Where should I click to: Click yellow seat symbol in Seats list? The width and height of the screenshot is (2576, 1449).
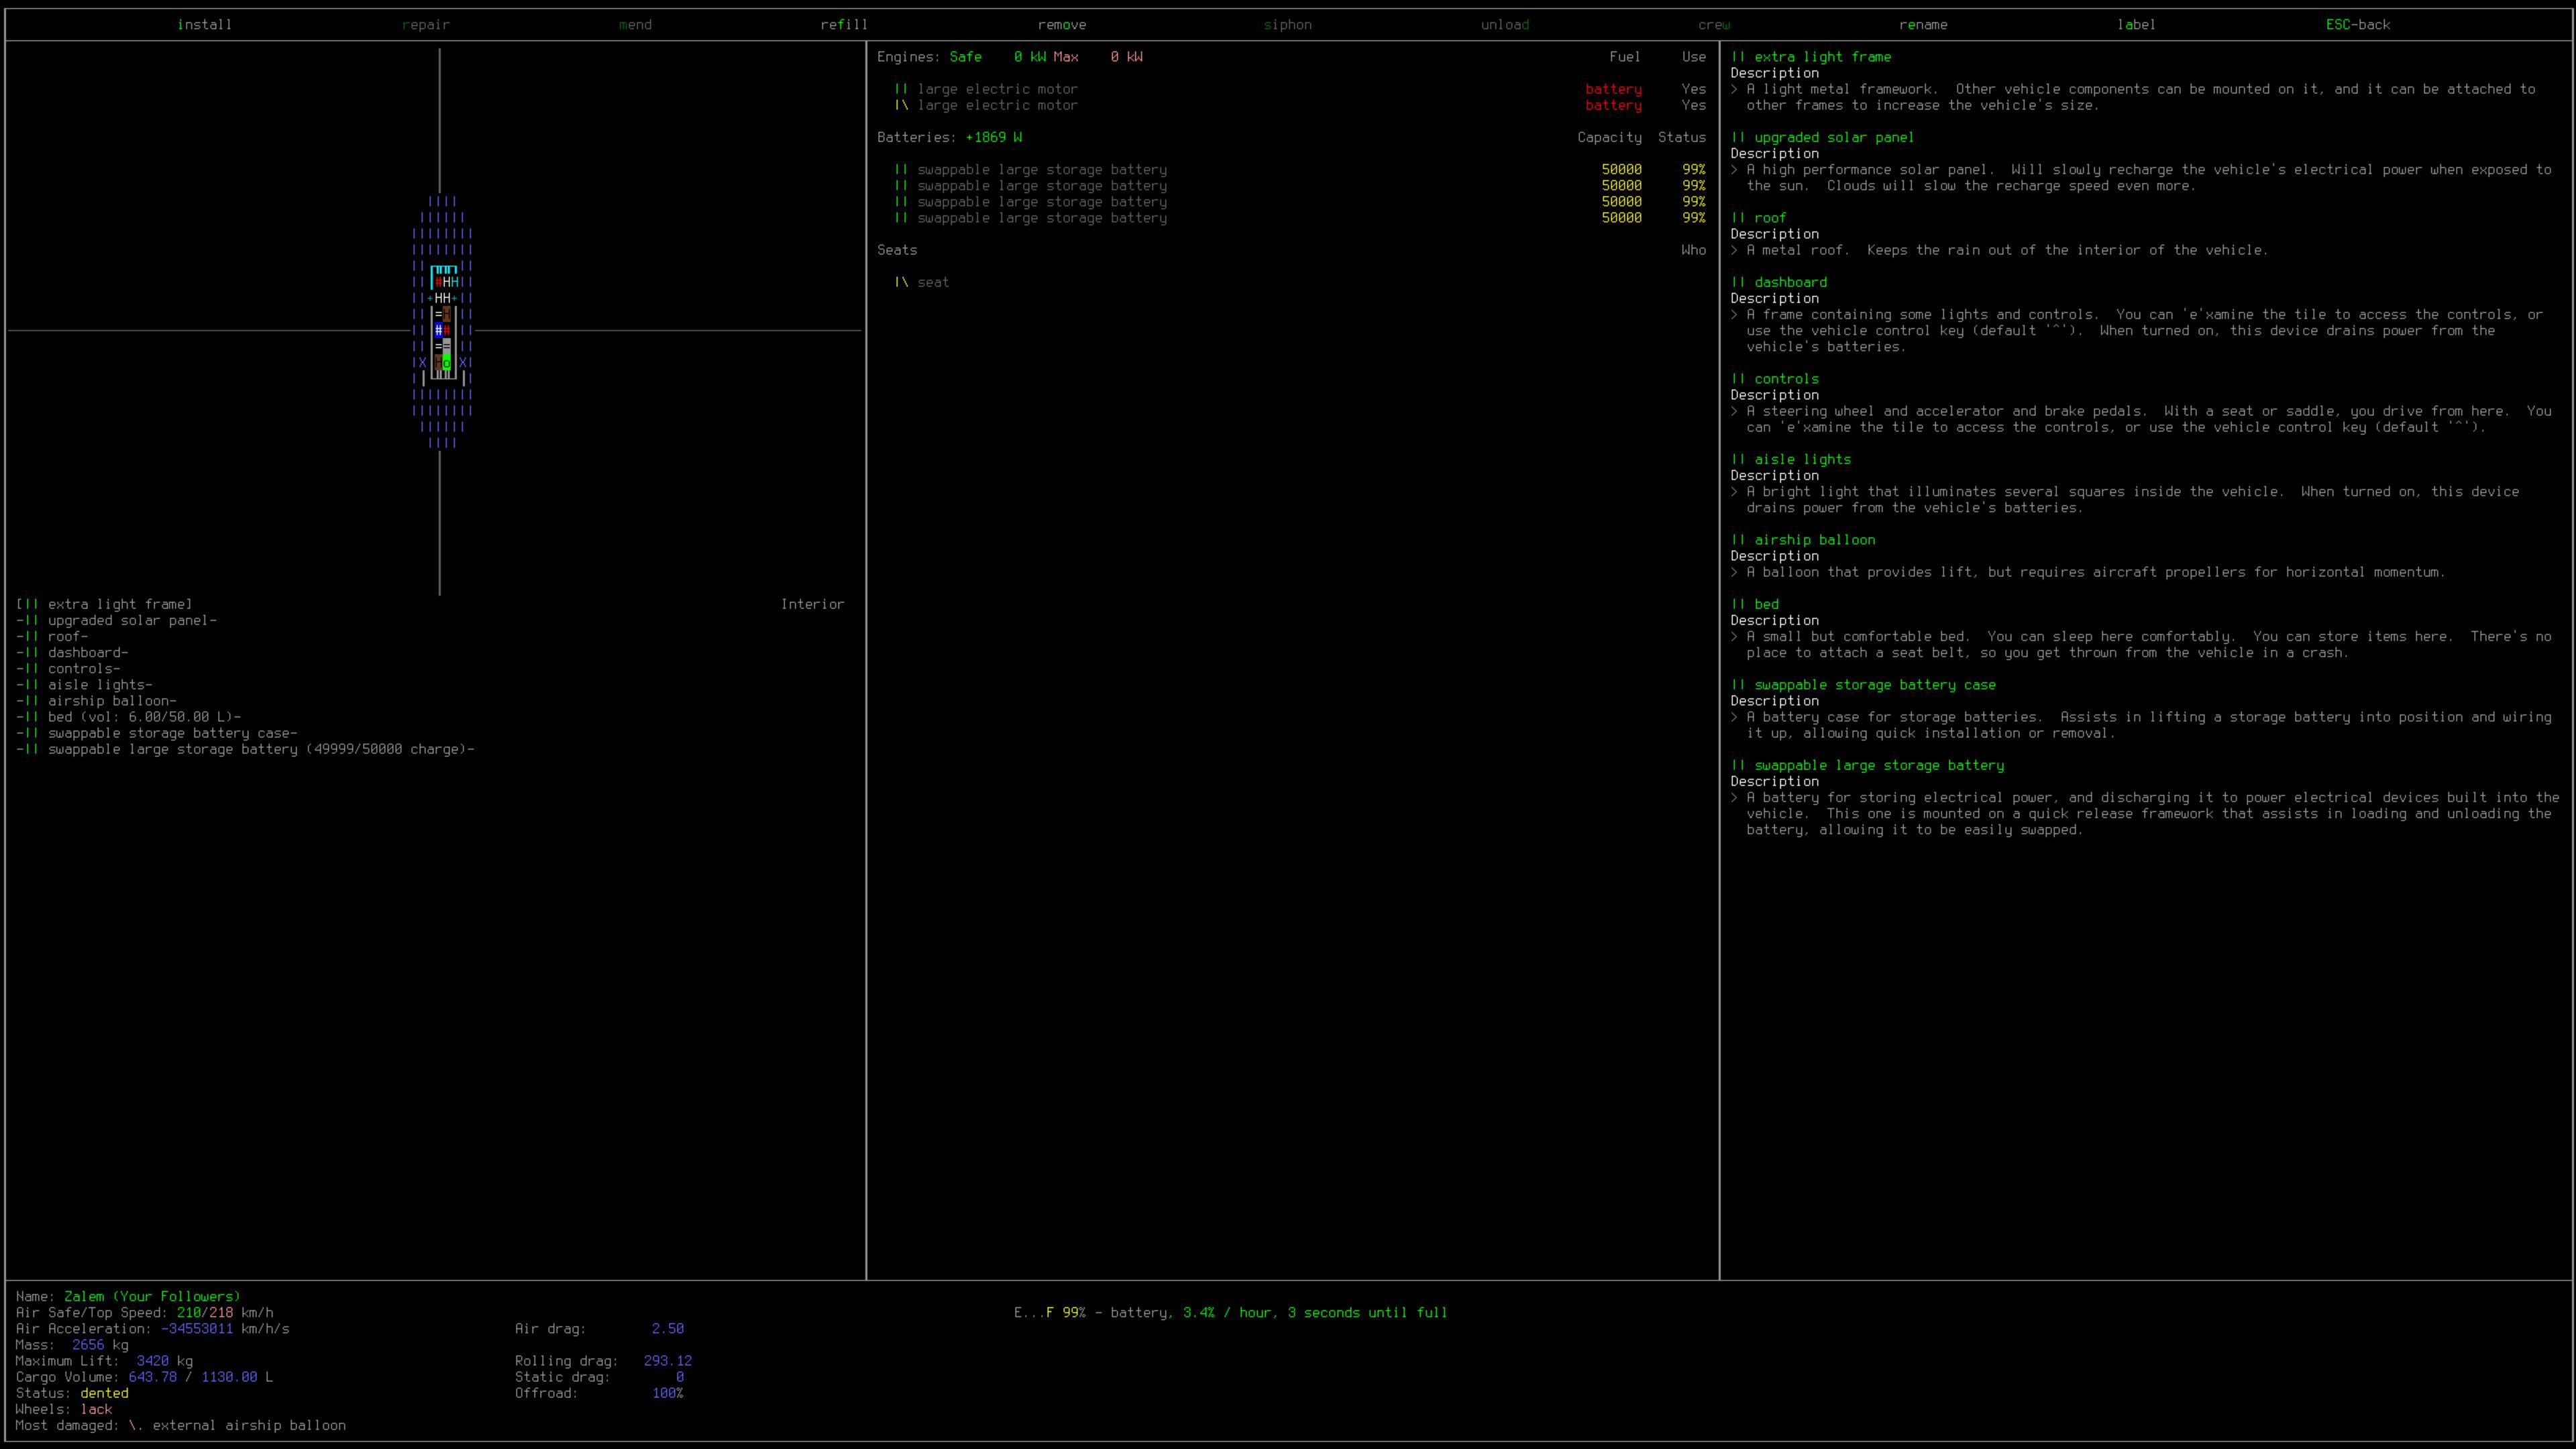pyautogui.click(x=901, y=282)
